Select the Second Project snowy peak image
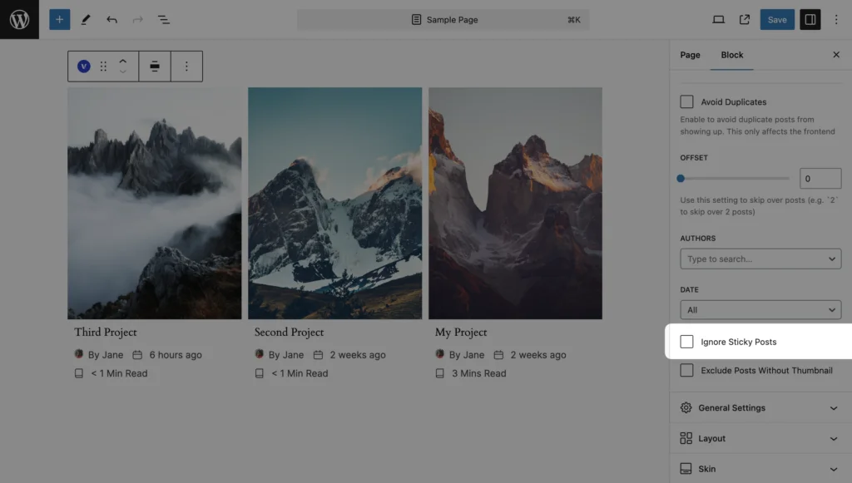Viewport: 852px width, 483px height. tap(334, 203)
